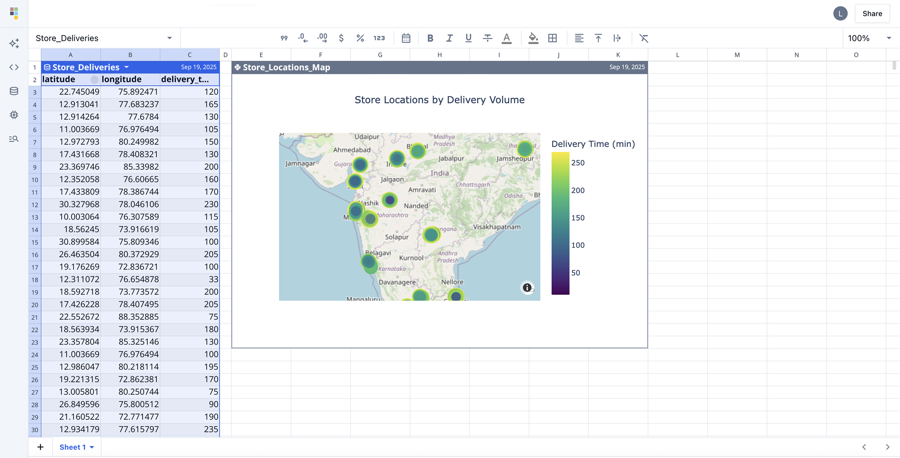
Task: Click the Share button
Action: [872, 13]
